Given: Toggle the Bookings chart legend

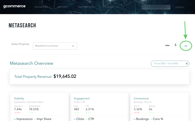Looking at the screenshot, I should (x=142, y=119).
